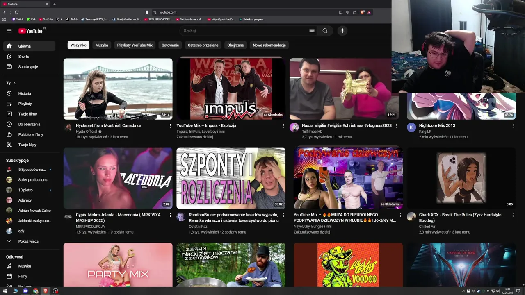The height and width of the screenshot is (295, 525).
Task: Open Filmy under Odkrywaj
Action: click(29, 276)
